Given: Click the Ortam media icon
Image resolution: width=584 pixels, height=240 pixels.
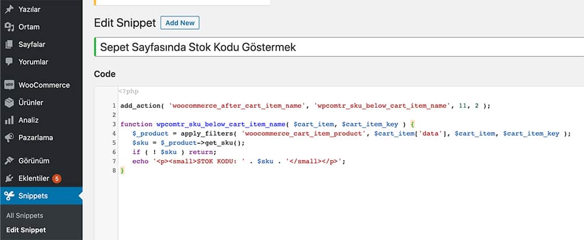Looking at the screenshot, I should 9,27.
